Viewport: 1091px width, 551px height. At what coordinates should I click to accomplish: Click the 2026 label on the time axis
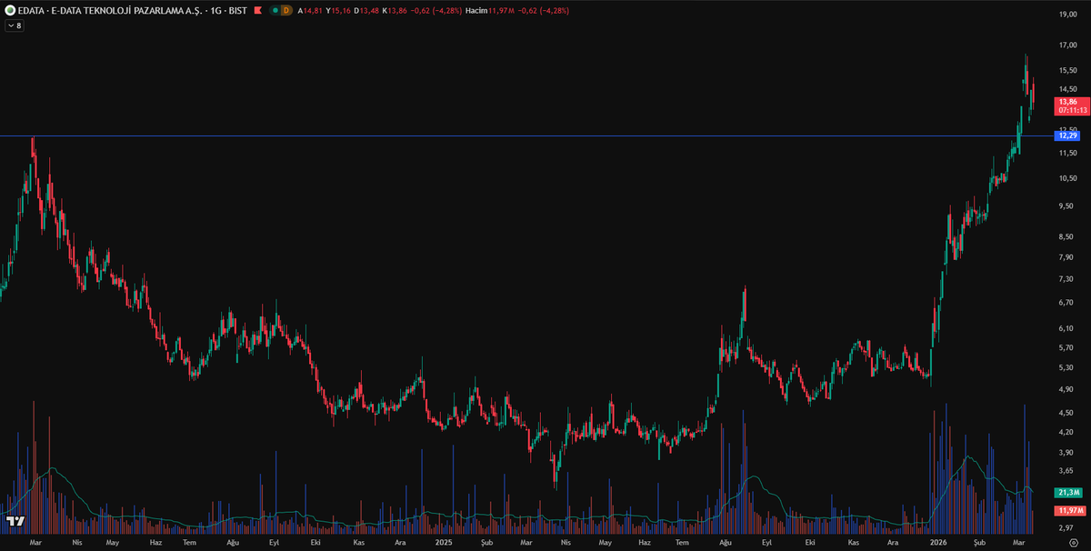[939, 542]
